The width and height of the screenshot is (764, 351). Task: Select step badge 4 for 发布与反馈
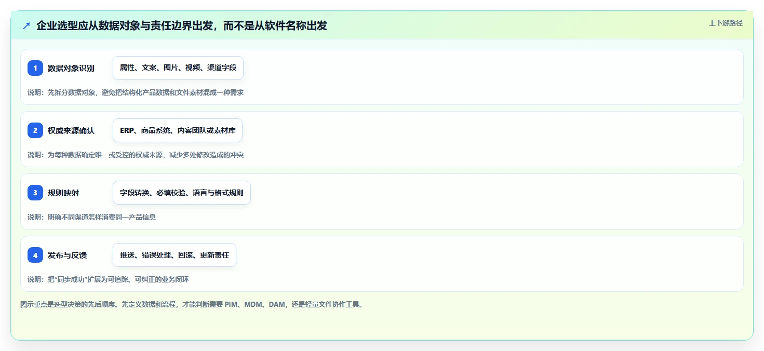pos(35,255)
